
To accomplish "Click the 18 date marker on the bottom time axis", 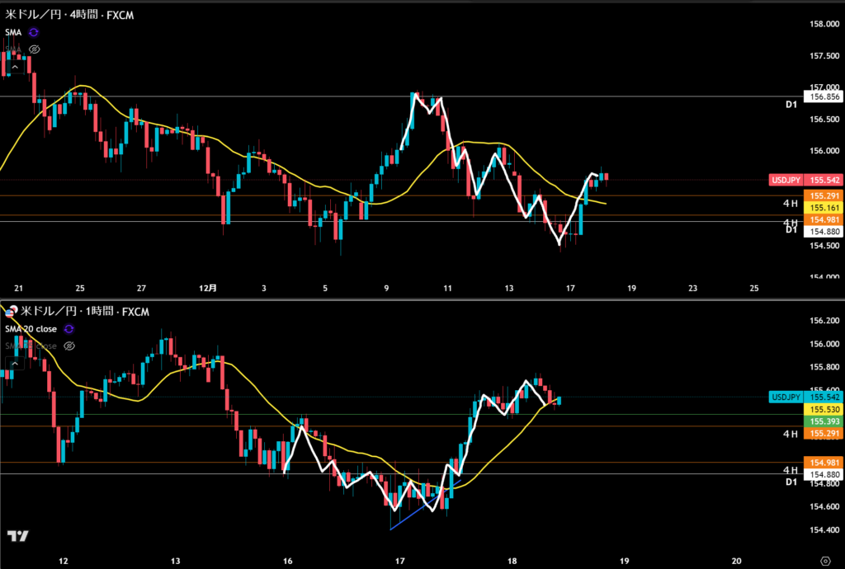I will pos(512,561).
